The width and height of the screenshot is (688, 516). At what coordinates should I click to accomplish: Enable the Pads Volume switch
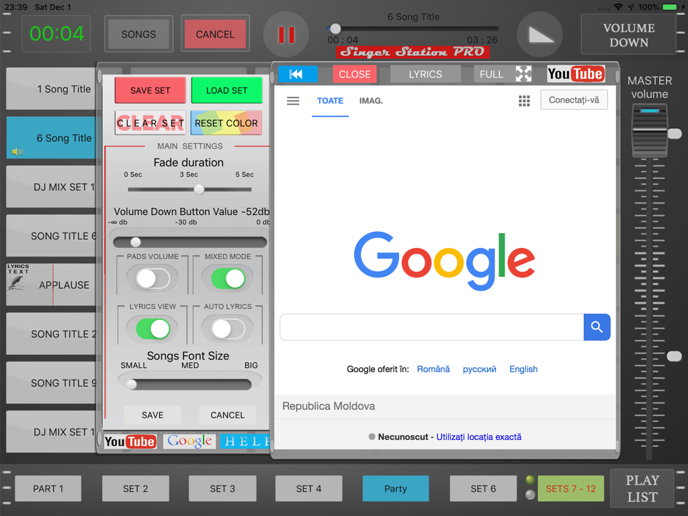pyautogui.click(x=153, y=278)
